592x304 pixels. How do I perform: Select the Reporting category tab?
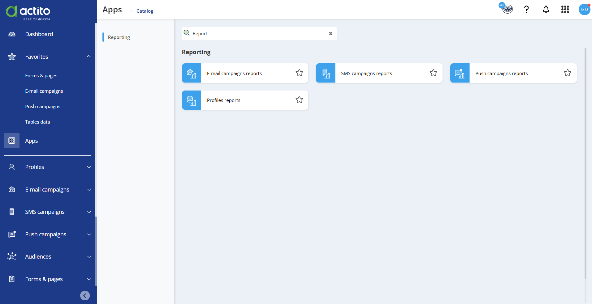point(119,37)
